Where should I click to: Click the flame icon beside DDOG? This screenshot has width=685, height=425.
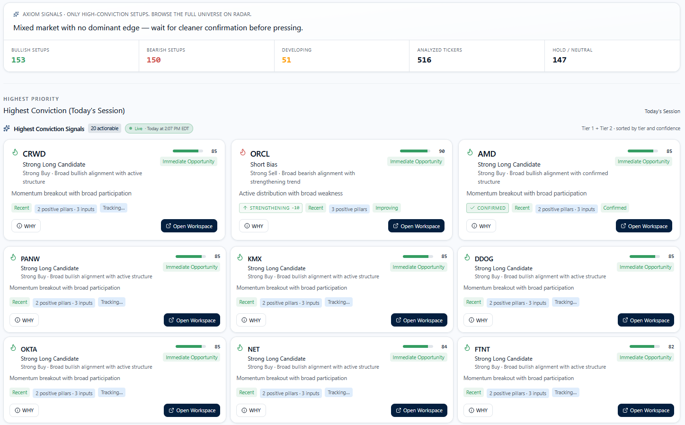[467, 257]
